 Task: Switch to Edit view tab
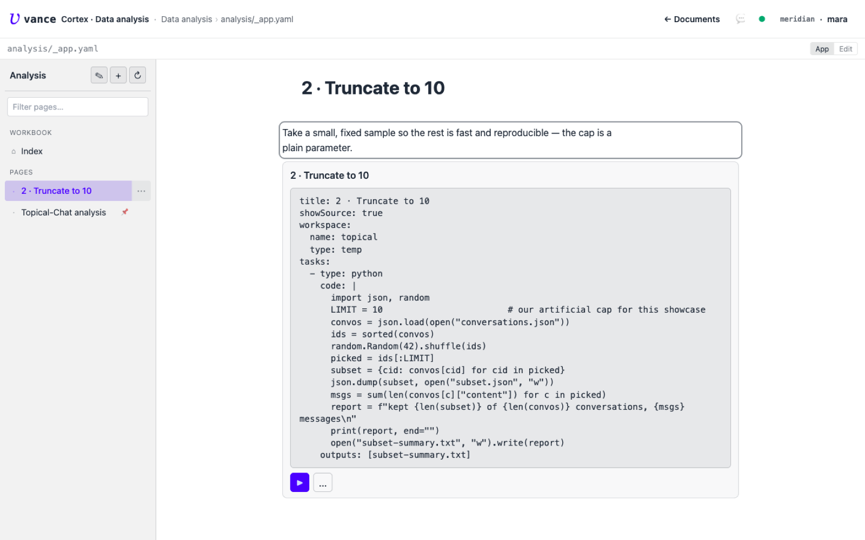click(x=846, y=49)
